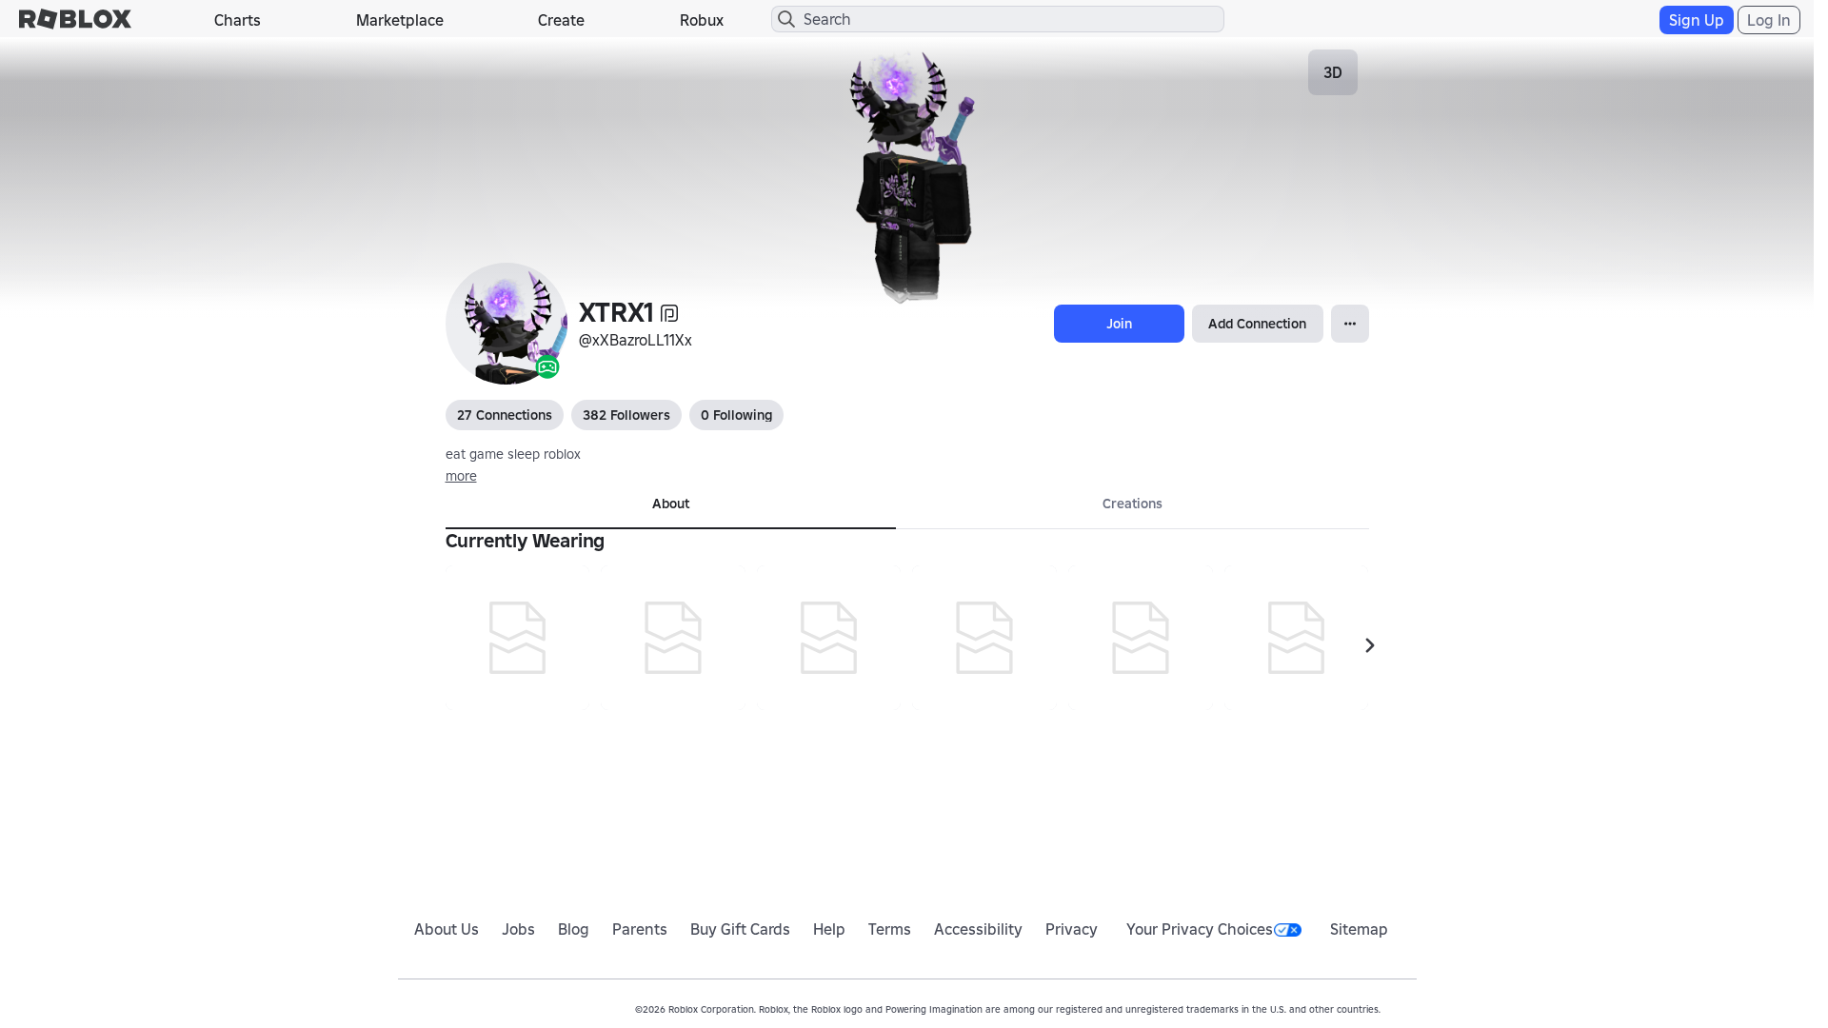Click the copy icon beside XTRX1
This screenshot has width=1828, height=1028.
click(x=669, y=313)
